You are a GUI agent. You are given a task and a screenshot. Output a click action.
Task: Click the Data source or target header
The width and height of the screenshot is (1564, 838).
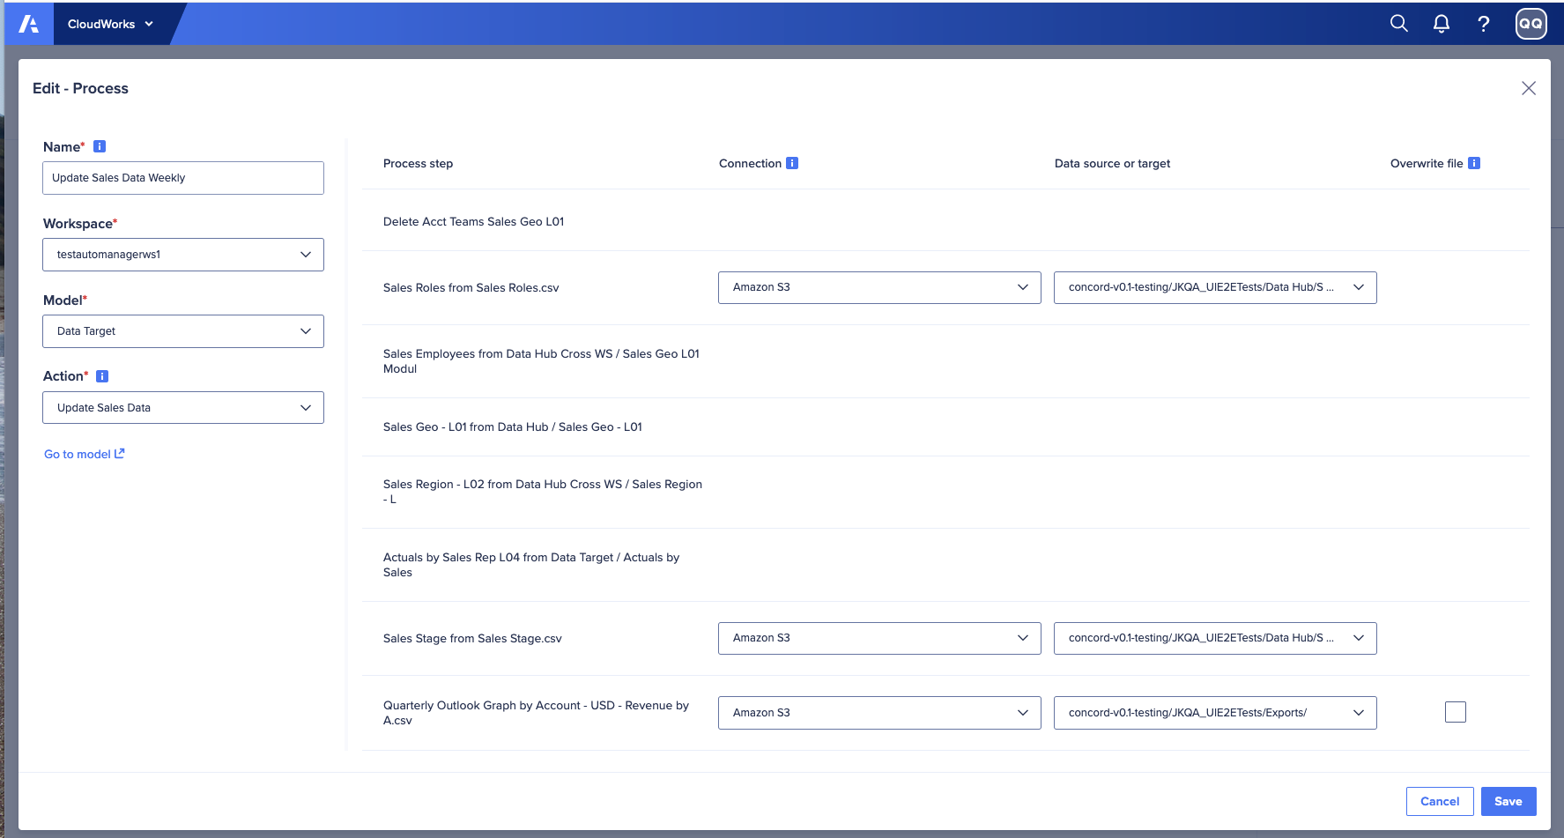pos(1112,163)
